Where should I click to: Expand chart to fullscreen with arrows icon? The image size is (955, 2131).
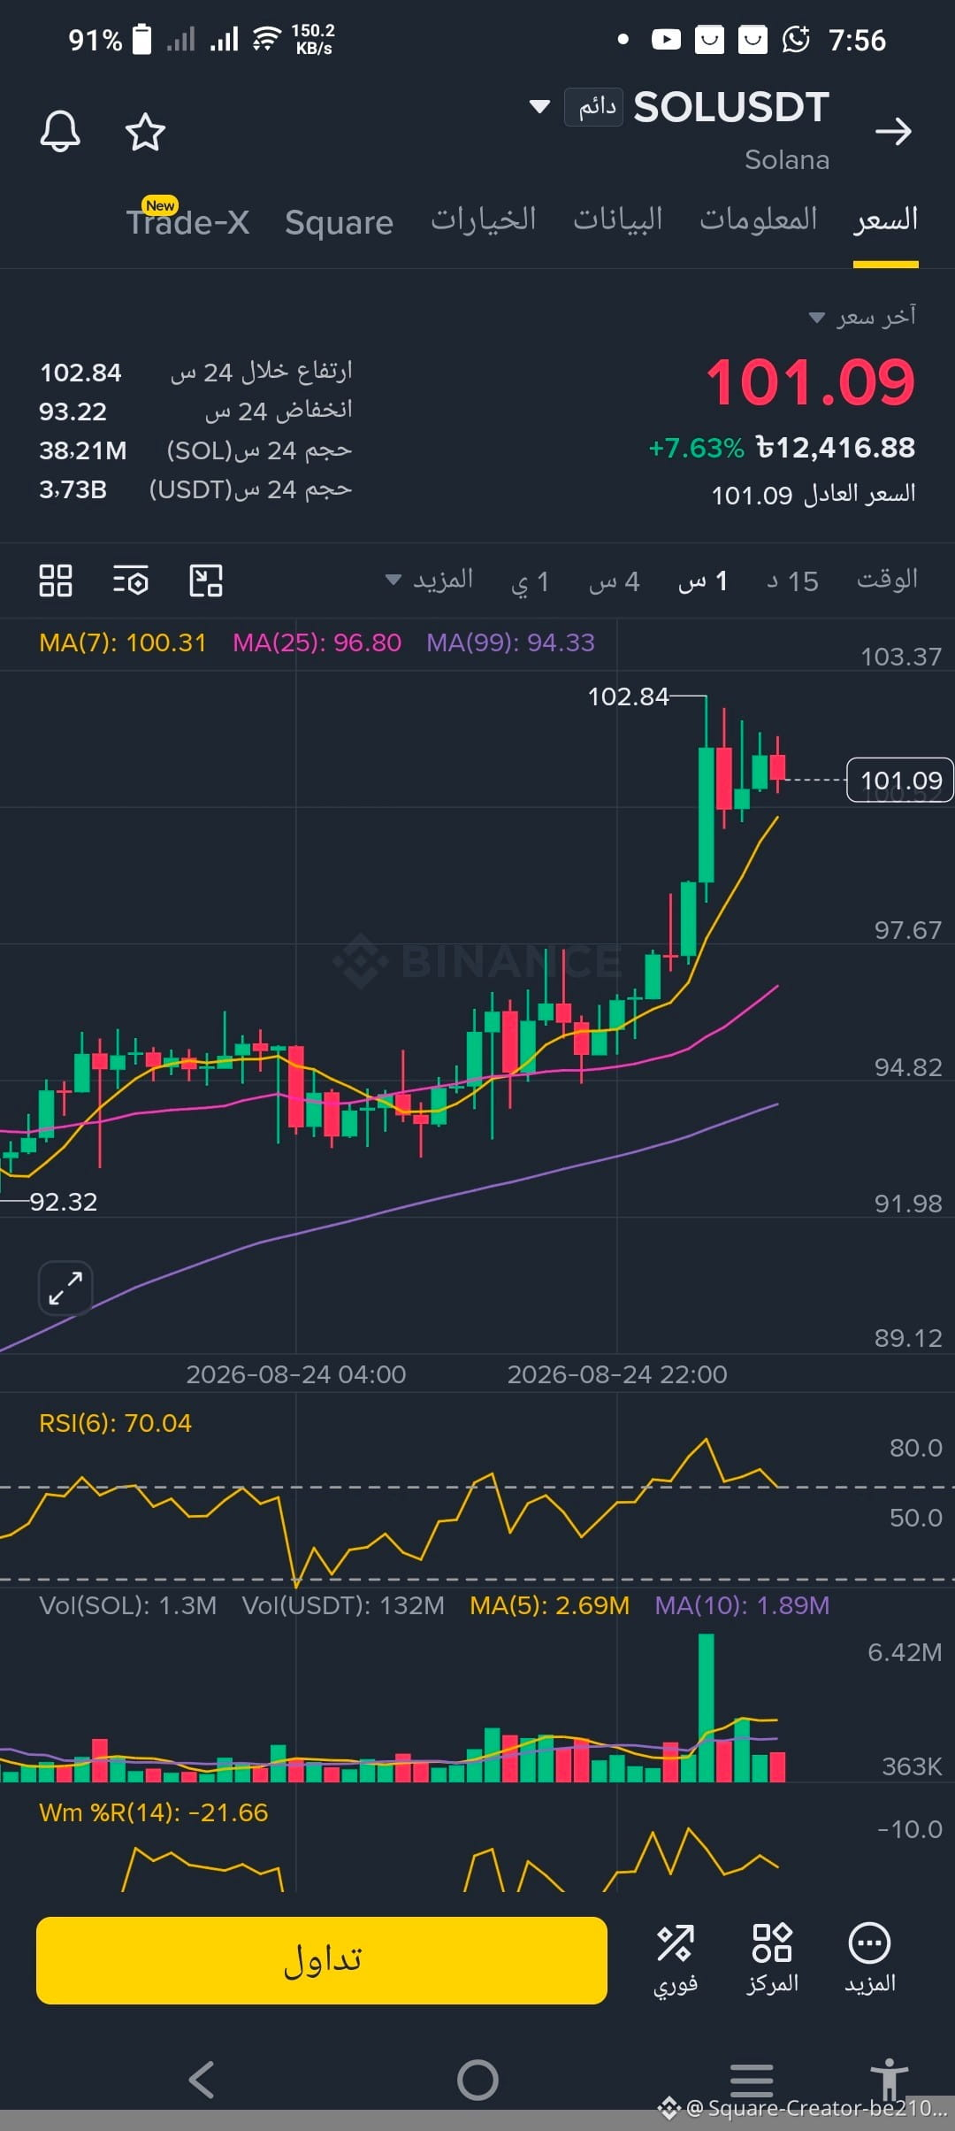(x=65, y=1288)
